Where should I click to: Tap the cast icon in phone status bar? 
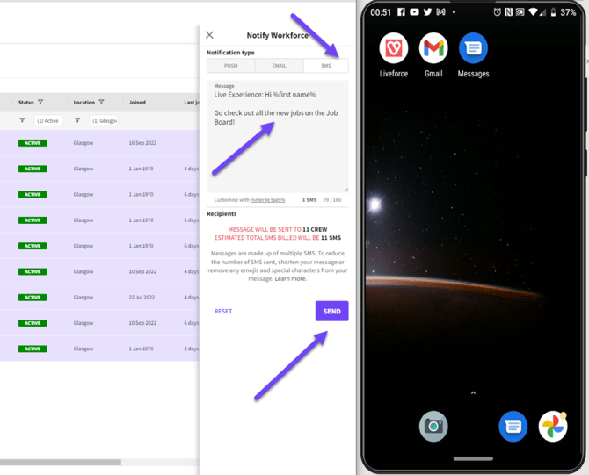[x=520, y=12]
